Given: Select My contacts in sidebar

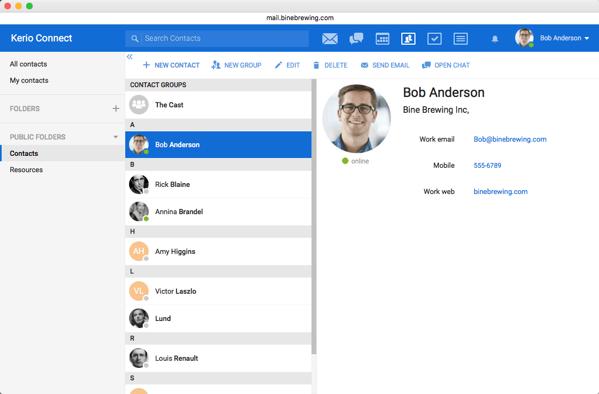Looking at the screenshot, I should [x=29, y=81].
